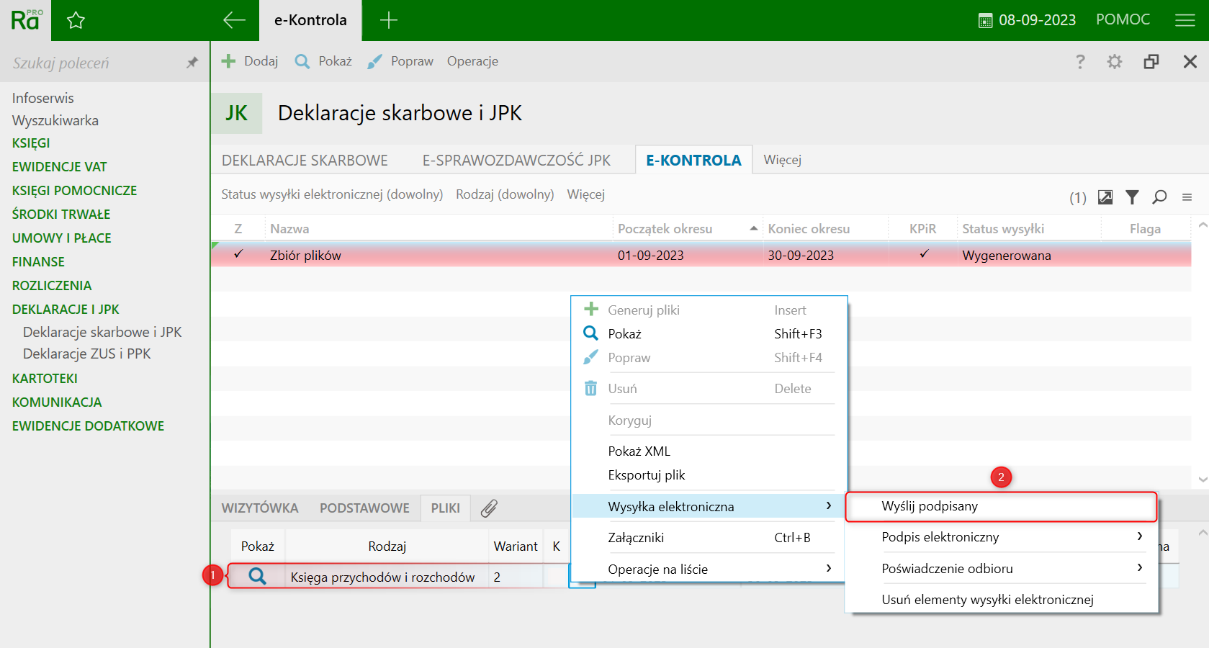1209x648 pixels.
Task: Expand the Wysyłka elektroniczna submenu
Action: pyautogui.click(x=709, y=506)
